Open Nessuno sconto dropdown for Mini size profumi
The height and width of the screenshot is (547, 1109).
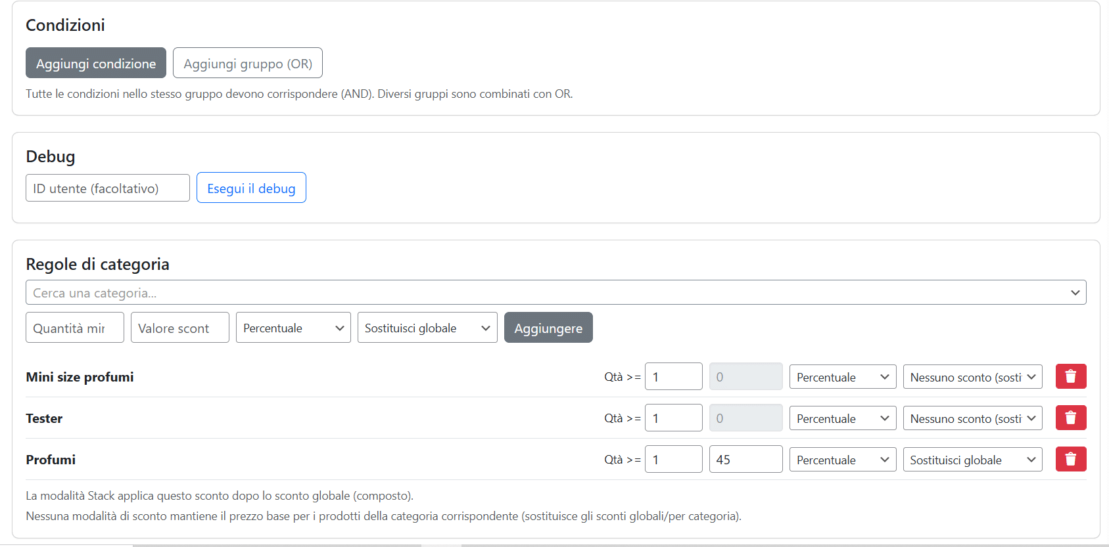(x=972, y=377)
